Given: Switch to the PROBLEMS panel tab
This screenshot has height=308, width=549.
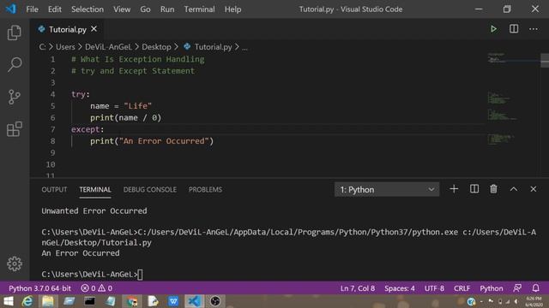Looking at the screenshot, I should (x=205, y=189).
